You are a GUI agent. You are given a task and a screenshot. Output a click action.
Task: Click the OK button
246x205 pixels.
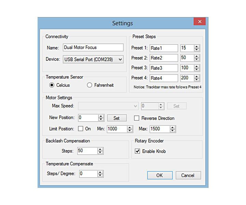160,175
